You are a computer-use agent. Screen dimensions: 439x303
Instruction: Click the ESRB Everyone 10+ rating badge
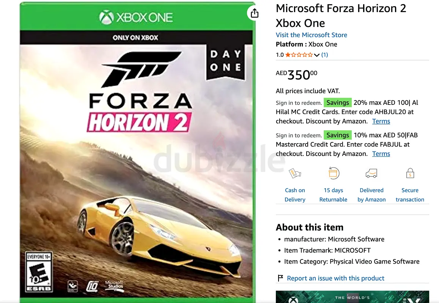39,272
